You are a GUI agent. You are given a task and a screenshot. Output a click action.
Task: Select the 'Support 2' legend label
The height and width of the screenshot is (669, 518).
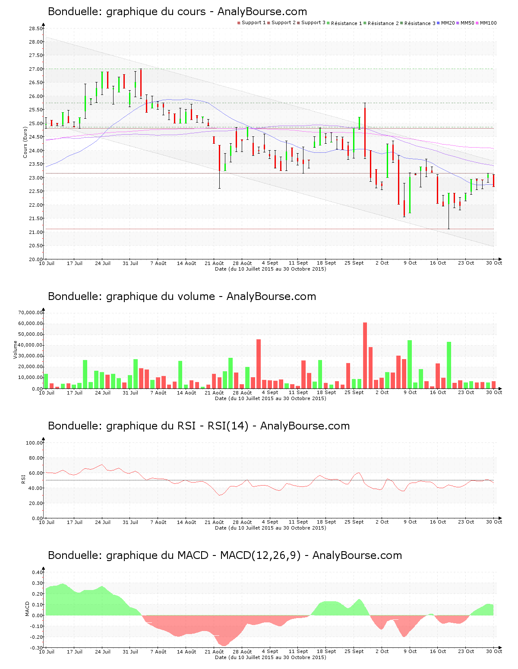(x=284, y=23)
